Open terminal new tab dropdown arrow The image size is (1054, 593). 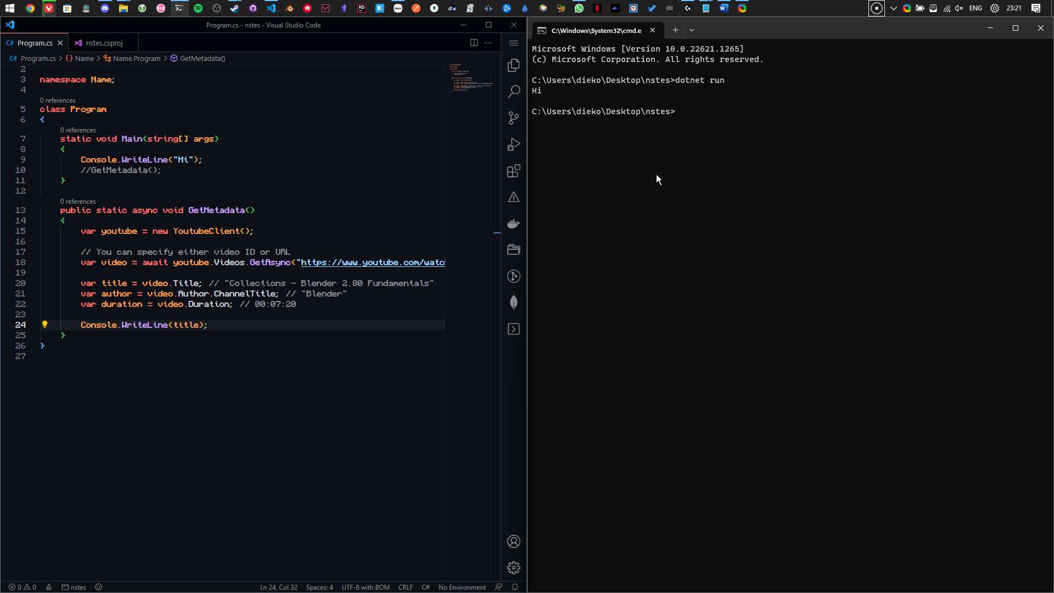[x=692, y=30]
